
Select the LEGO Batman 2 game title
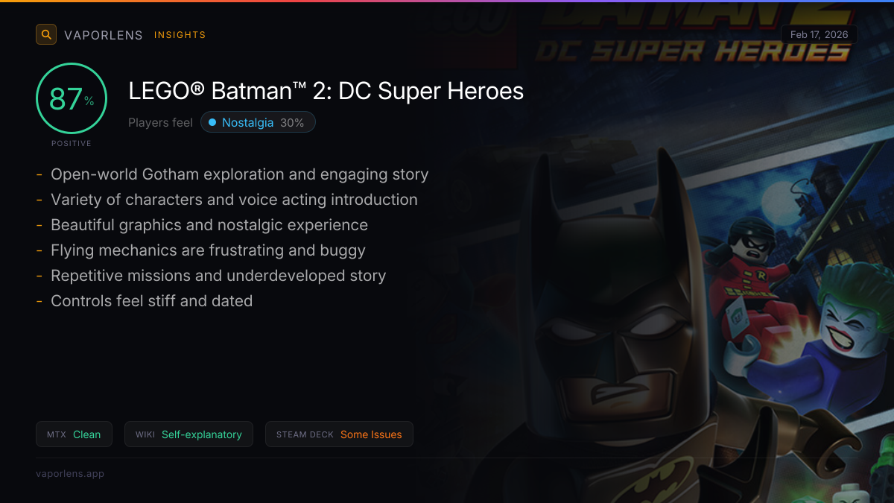(326, 91)
